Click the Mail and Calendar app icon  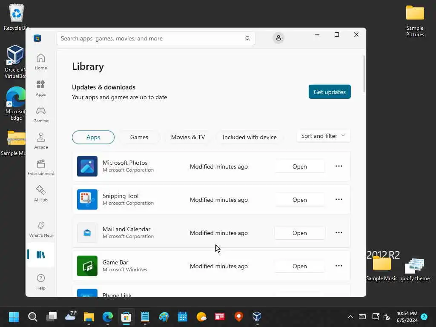coord(87,233)
